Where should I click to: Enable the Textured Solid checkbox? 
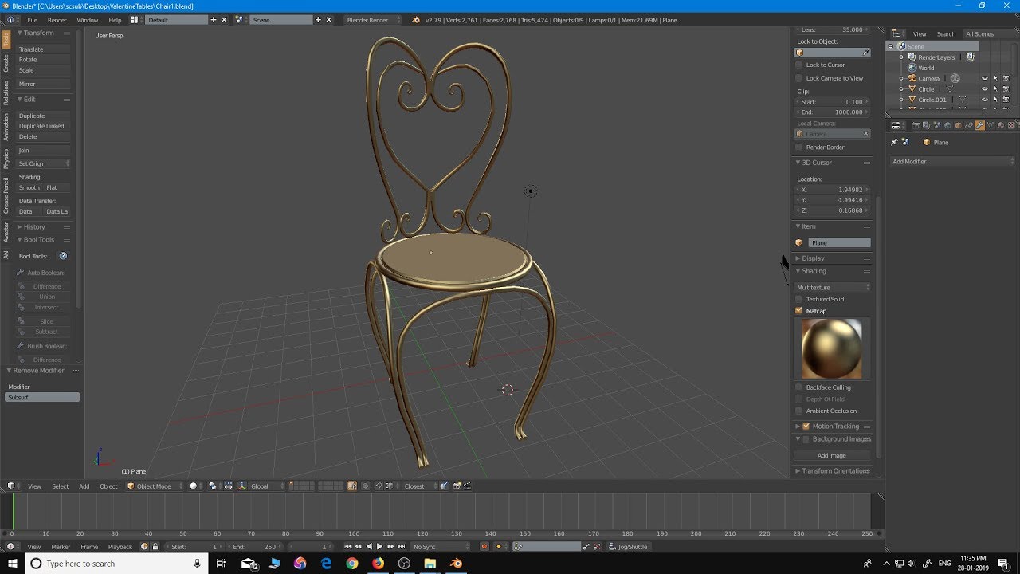click(799, 299)
